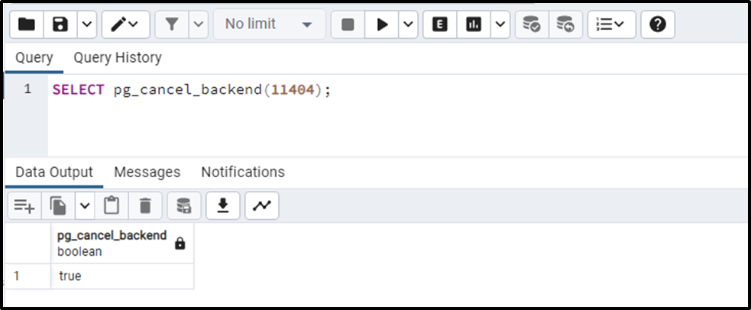
Task: Click the Explain Analyze chart icon
Action: (474, 24)
